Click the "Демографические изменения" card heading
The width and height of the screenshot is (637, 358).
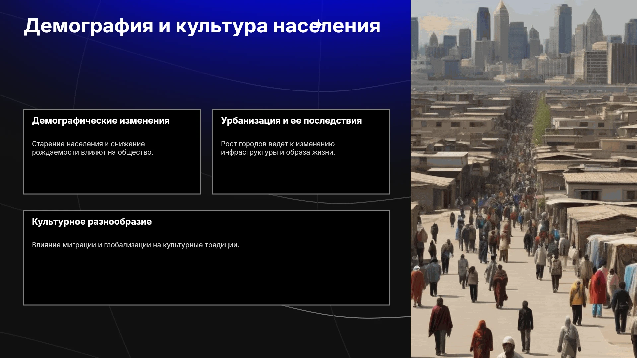(x=101, y=121)
